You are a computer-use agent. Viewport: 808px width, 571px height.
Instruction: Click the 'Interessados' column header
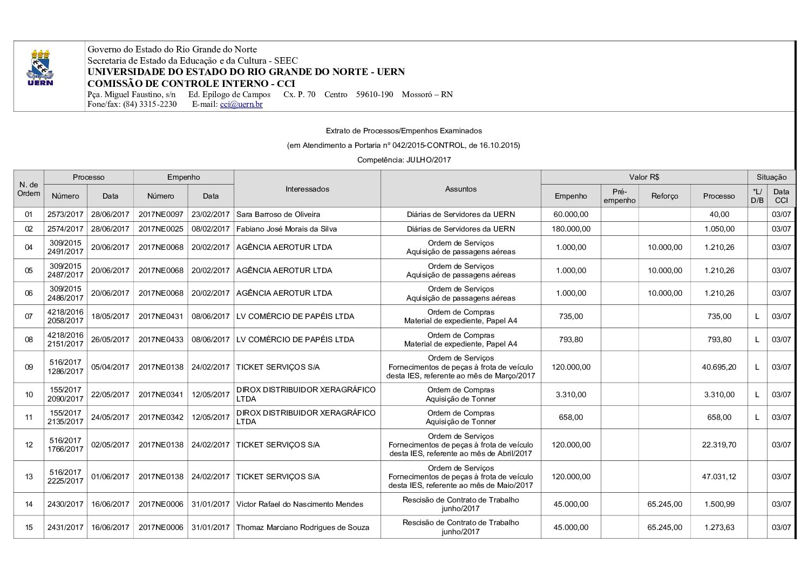click(x=307, y=189)
